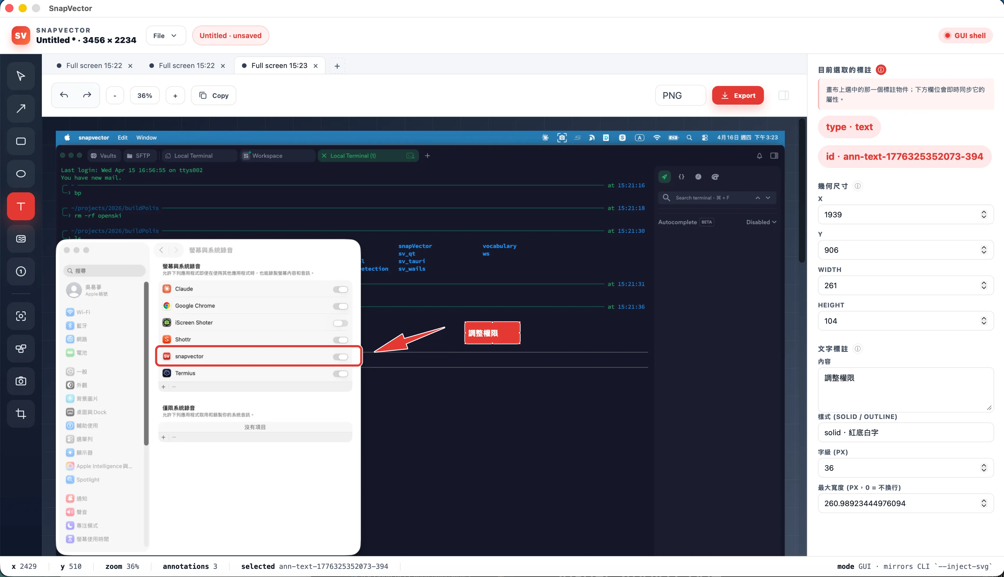Click the "annotations 3" status bar entry
This screenshot has height=577, width=1004.
coord(190,566)
